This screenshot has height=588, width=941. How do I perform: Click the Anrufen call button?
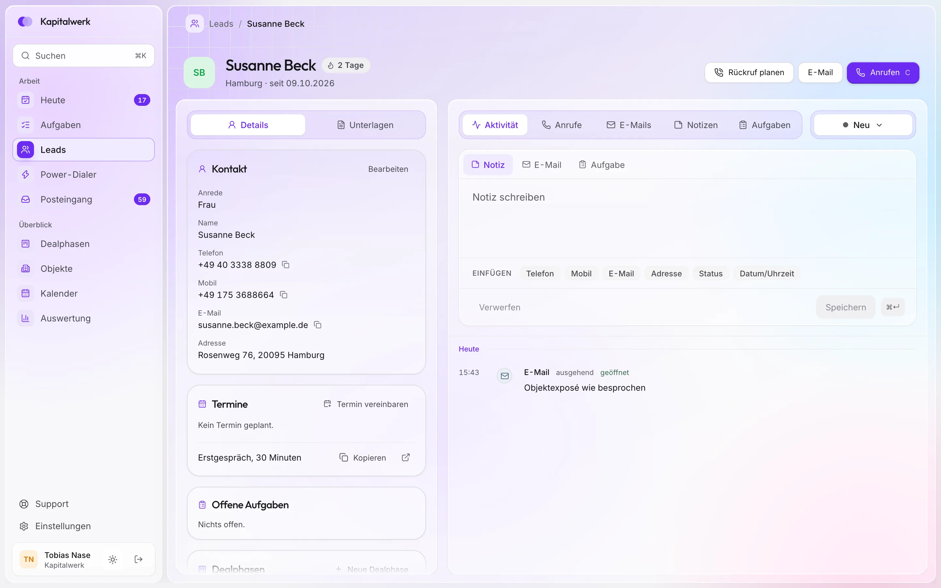(x=883, y=73)
